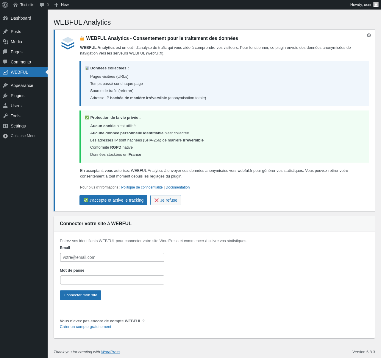Click the Temps passé sur chaque page line
The width and height of the screenshot is (381, 358).
click(116, 84)
